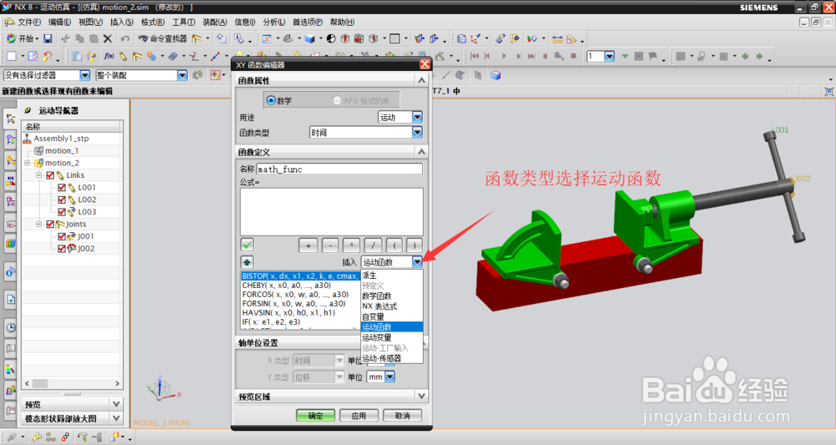Screen dimensions: 836x445
Task: Click the shaded blue cube rendering icon
Action: 310,38
